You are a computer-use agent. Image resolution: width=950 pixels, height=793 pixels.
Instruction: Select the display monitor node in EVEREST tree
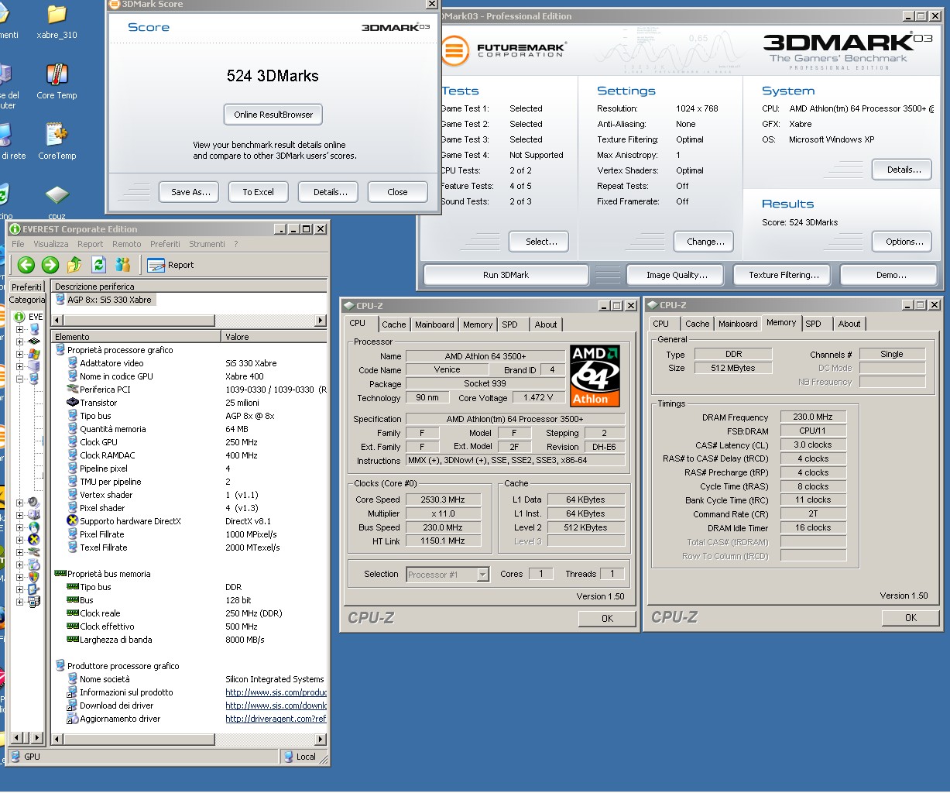(34, 379)
